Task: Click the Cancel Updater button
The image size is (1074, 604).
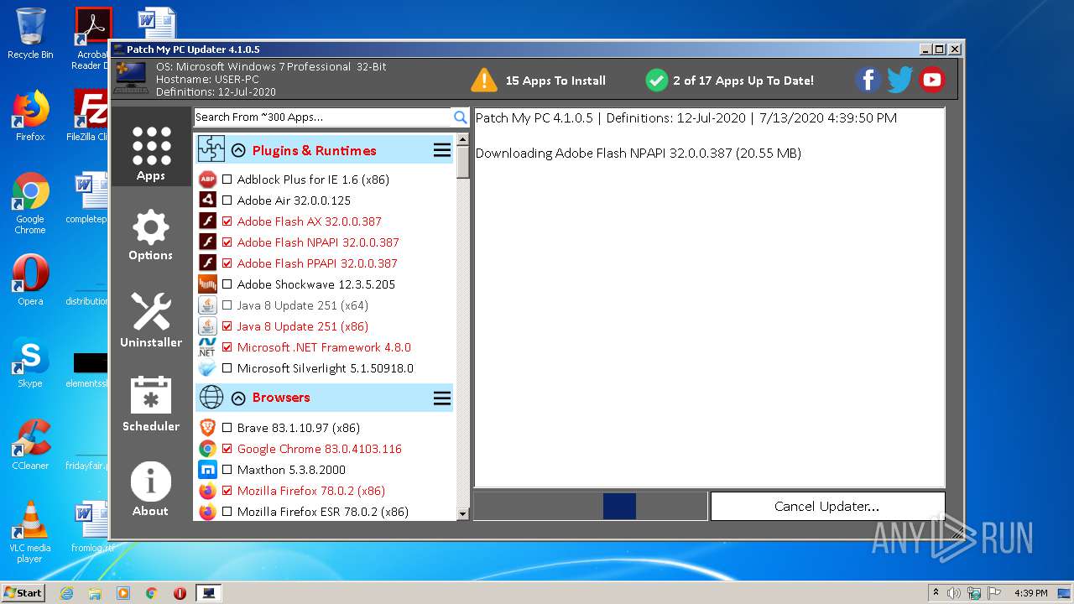Action: (x=827, y=506)
